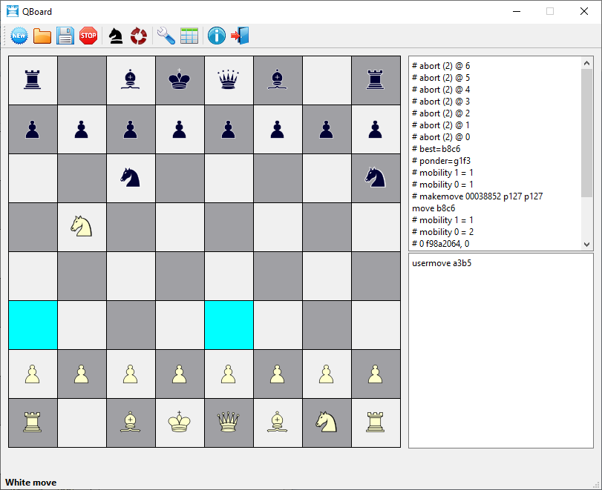Image resolution: width=602 pixels, height=490 pixels.
Task: Open settings with the wrench icon
Action: tap(166, 36)
